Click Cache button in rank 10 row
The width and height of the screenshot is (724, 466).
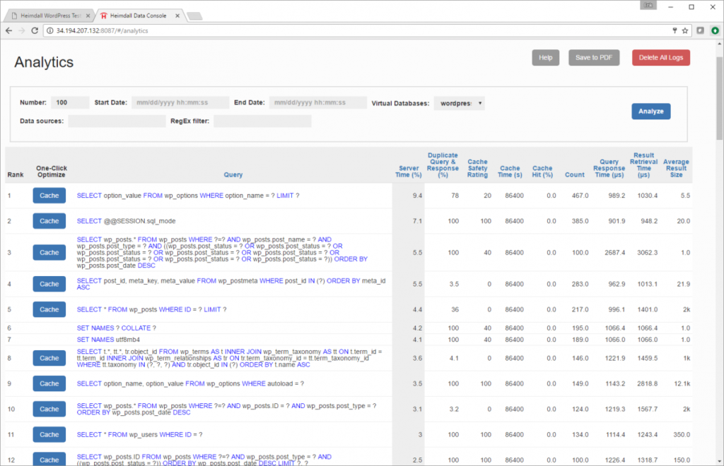(49, 409)
